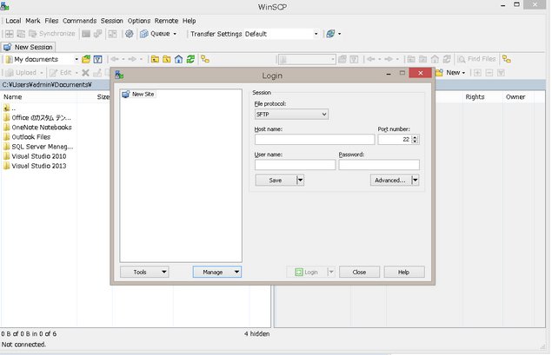Image resolution: width=552 pixels, height=355 pixels.
Task: Click the Help button in Login dialog
Action: (x=404, y=272)
